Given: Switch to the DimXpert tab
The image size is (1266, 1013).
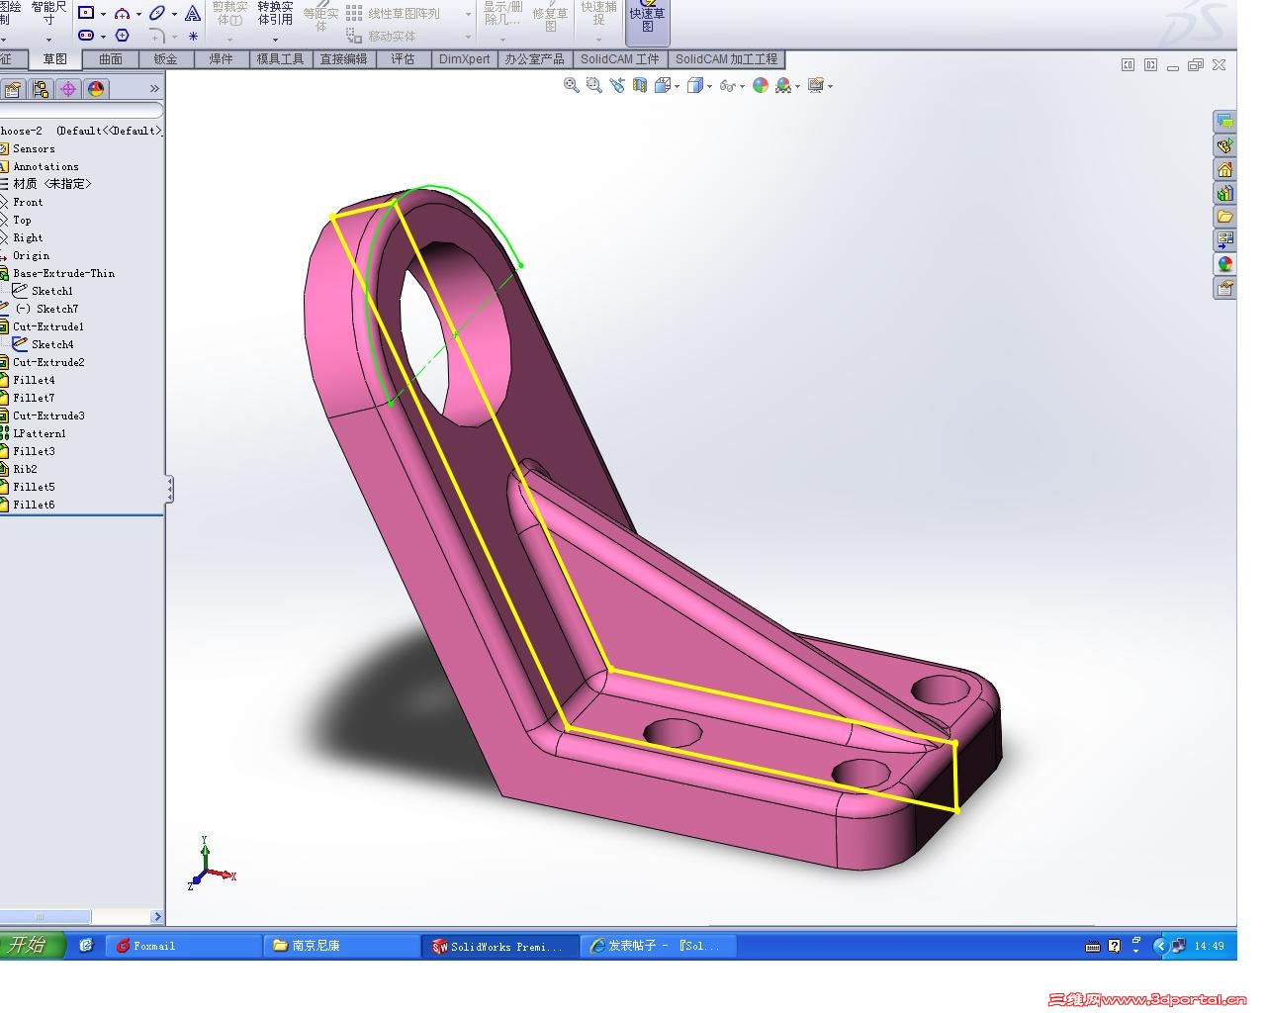Looking at the screenshot, I should coord(464,59).
